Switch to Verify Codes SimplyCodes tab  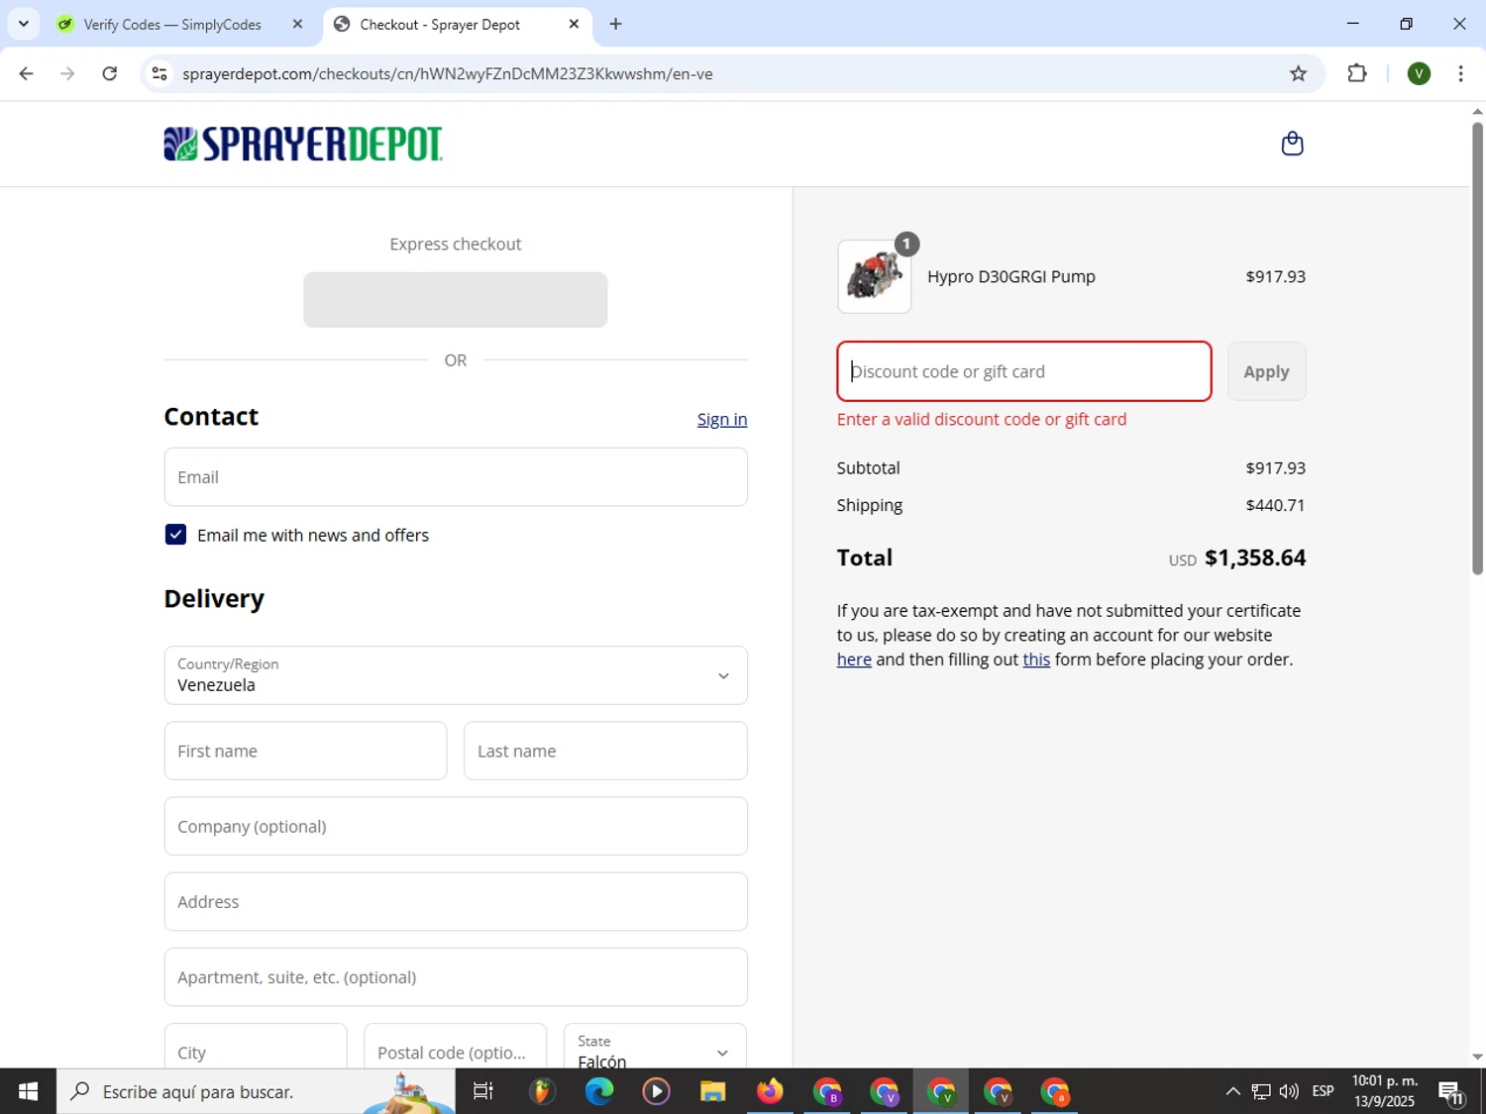pyautogui.click(x=172, y=24)
